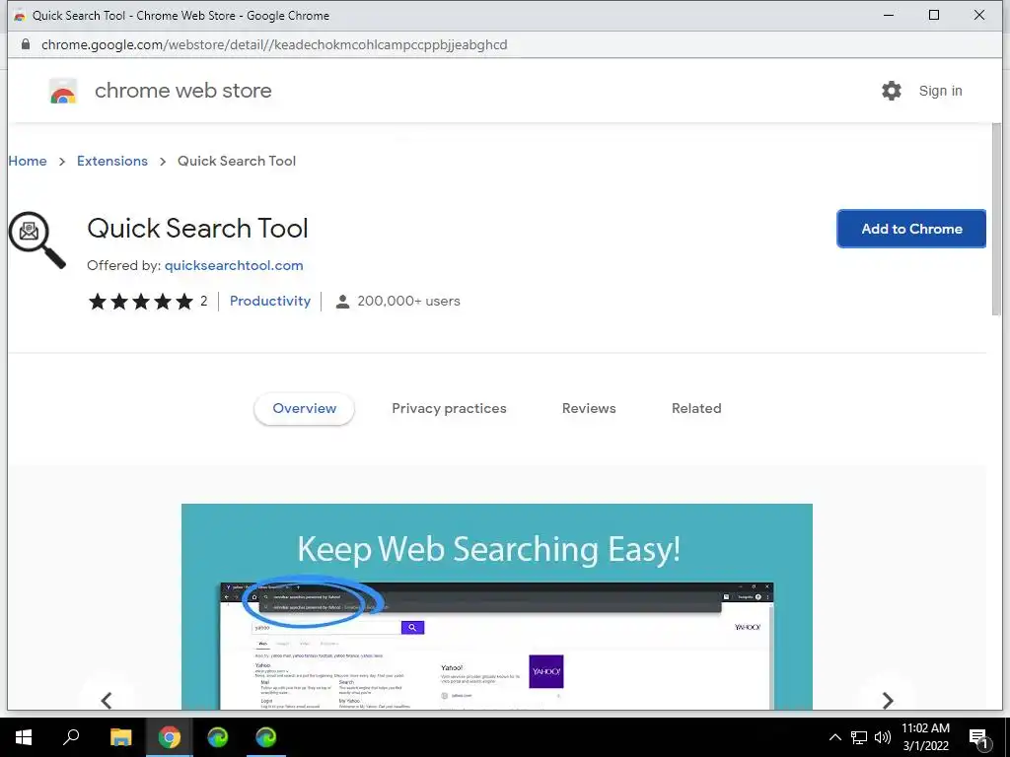
Task: Click the Quick Search Tool magnifier icon
Action: click(x=36, y=240)
